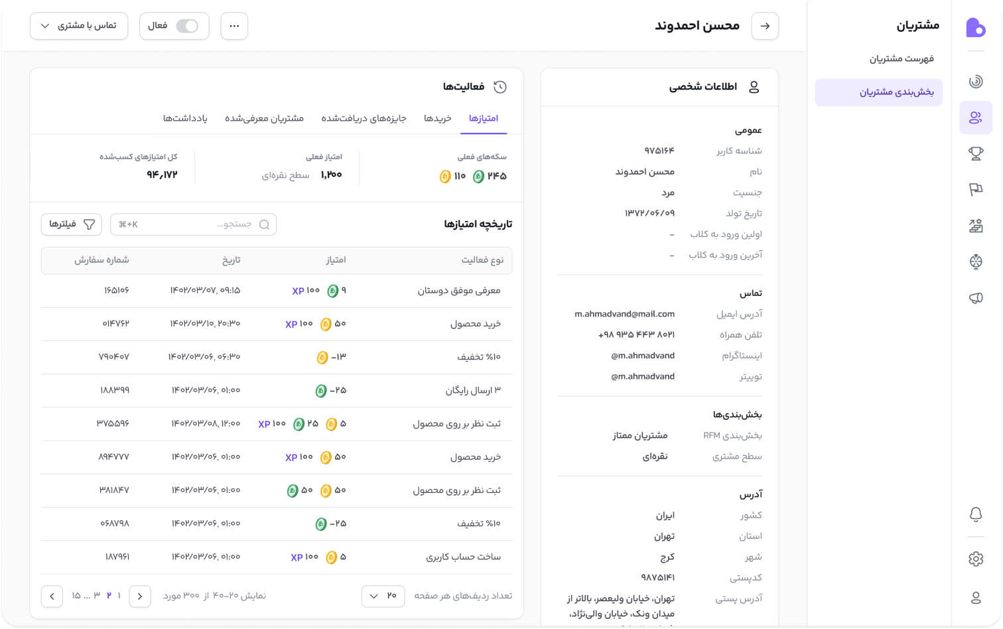Click order number ۳۷۵۵۹۶
Image resolution: width=1003 pixels, height=629 pixels.
113,423
